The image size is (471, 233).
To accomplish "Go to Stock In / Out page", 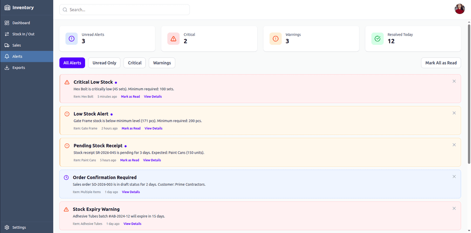I will 23,34.
